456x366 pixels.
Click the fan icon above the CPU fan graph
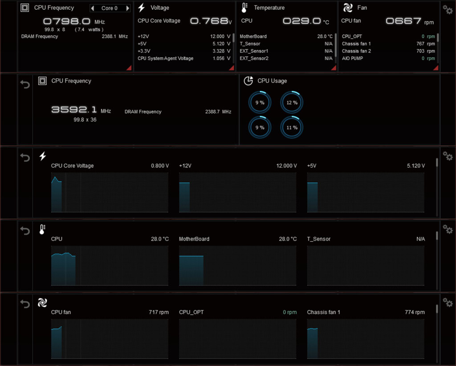coord(42,302)
